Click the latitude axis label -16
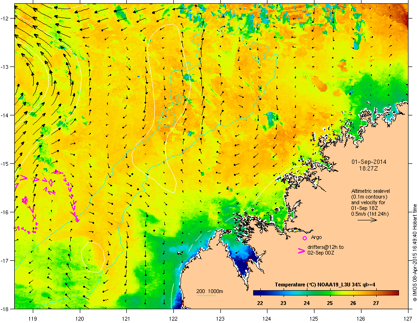 pyautogui.click(x=5, y=212)
